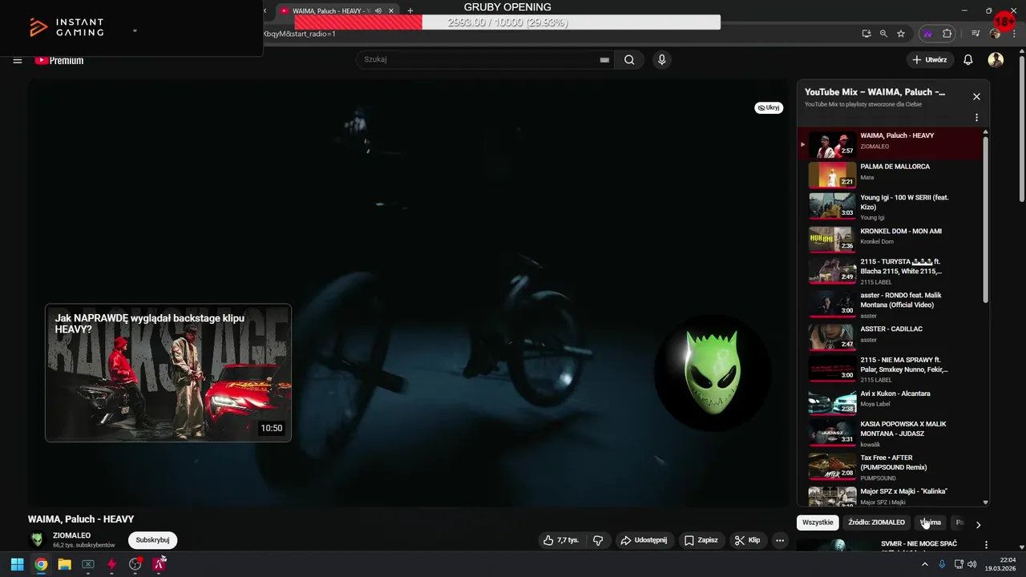Open the Windows Start menu

pyautogui.click(x=17, y=564)
